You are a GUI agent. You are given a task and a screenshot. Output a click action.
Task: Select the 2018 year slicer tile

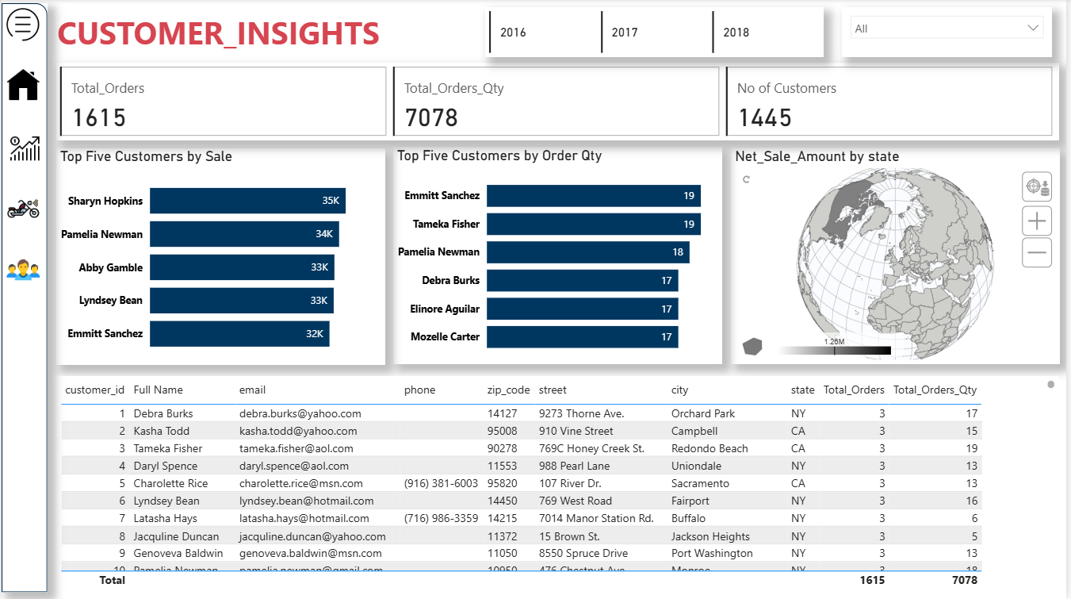click(767, 33)
